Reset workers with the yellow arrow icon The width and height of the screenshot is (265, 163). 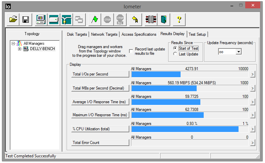135,20
